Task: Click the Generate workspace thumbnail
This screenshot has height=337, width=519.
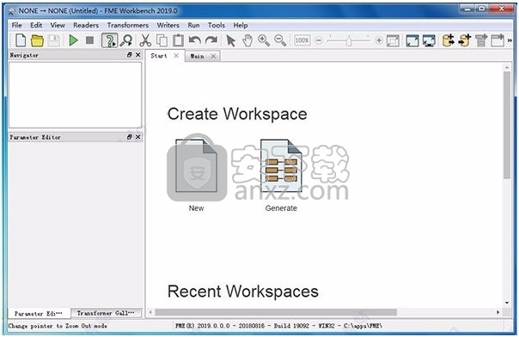Action: [x=281, y=165]
